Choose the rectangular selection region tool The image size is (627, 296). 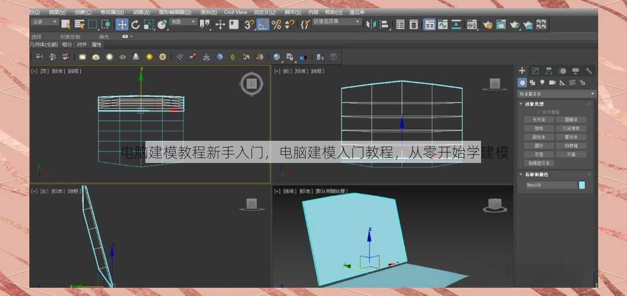(93, 24)
